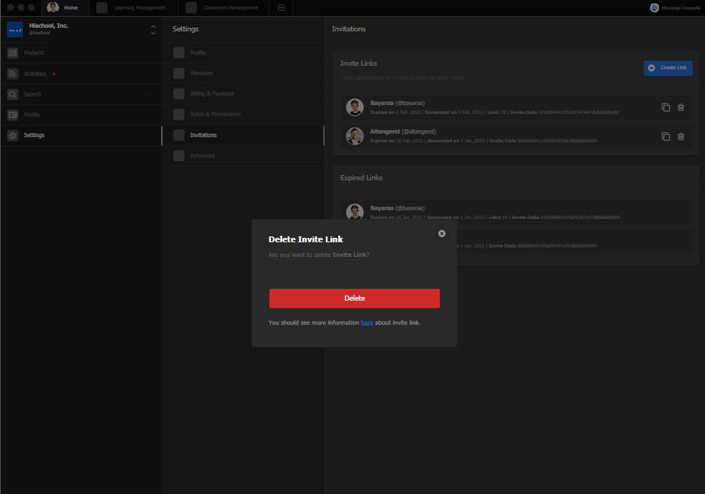The width and height of the screenshot is (705, 494).
Task: Delete Bayaraa's active invite link with trash icon
Action: click(x=681, y=107)
